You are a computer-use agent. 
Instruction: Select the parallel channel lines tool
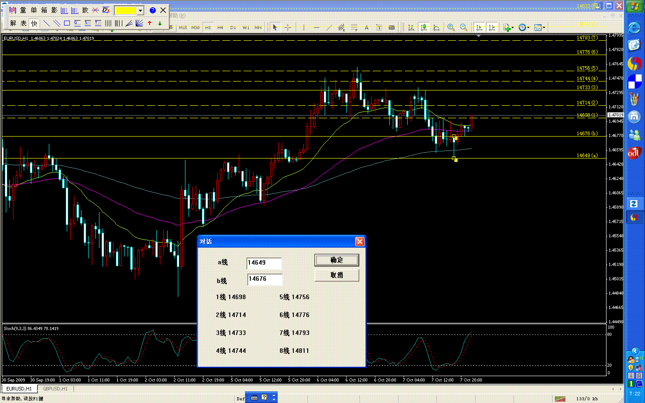point(56,23)
